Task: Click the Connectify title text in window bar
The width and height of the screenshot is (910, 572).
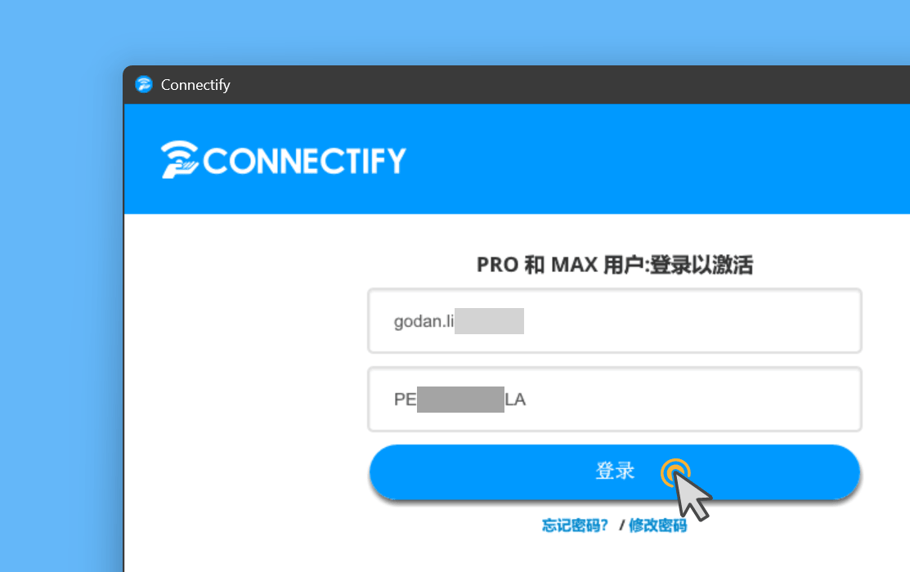Action: click(x=195, y=85)
